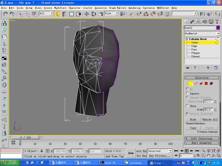Click the Align tool icon

pyautogui.click(x=209, y=14)
